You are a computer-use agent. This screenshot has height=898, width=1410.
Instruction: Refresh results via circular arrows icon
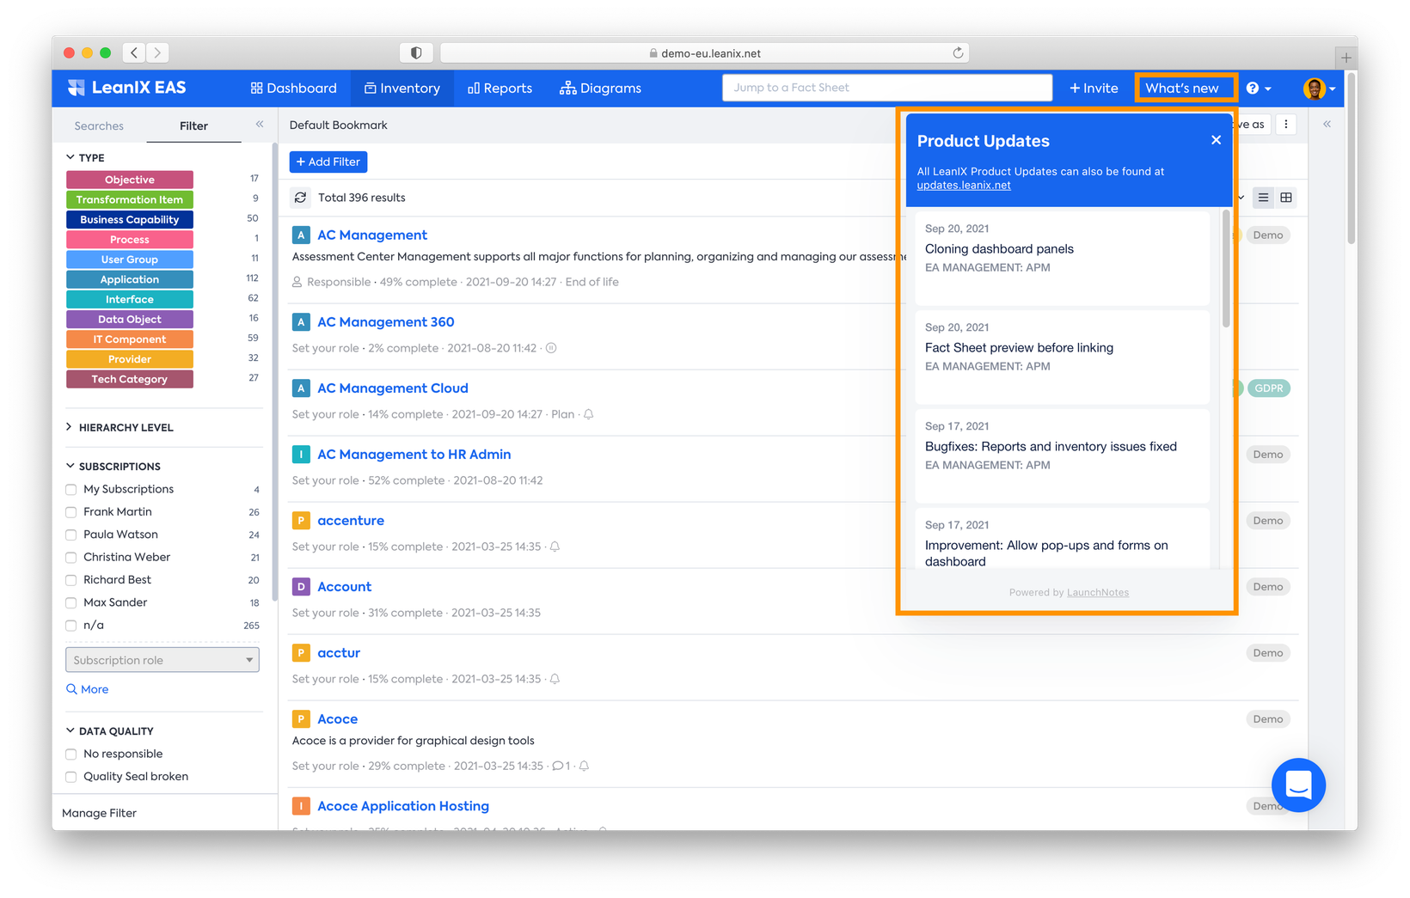300,198
